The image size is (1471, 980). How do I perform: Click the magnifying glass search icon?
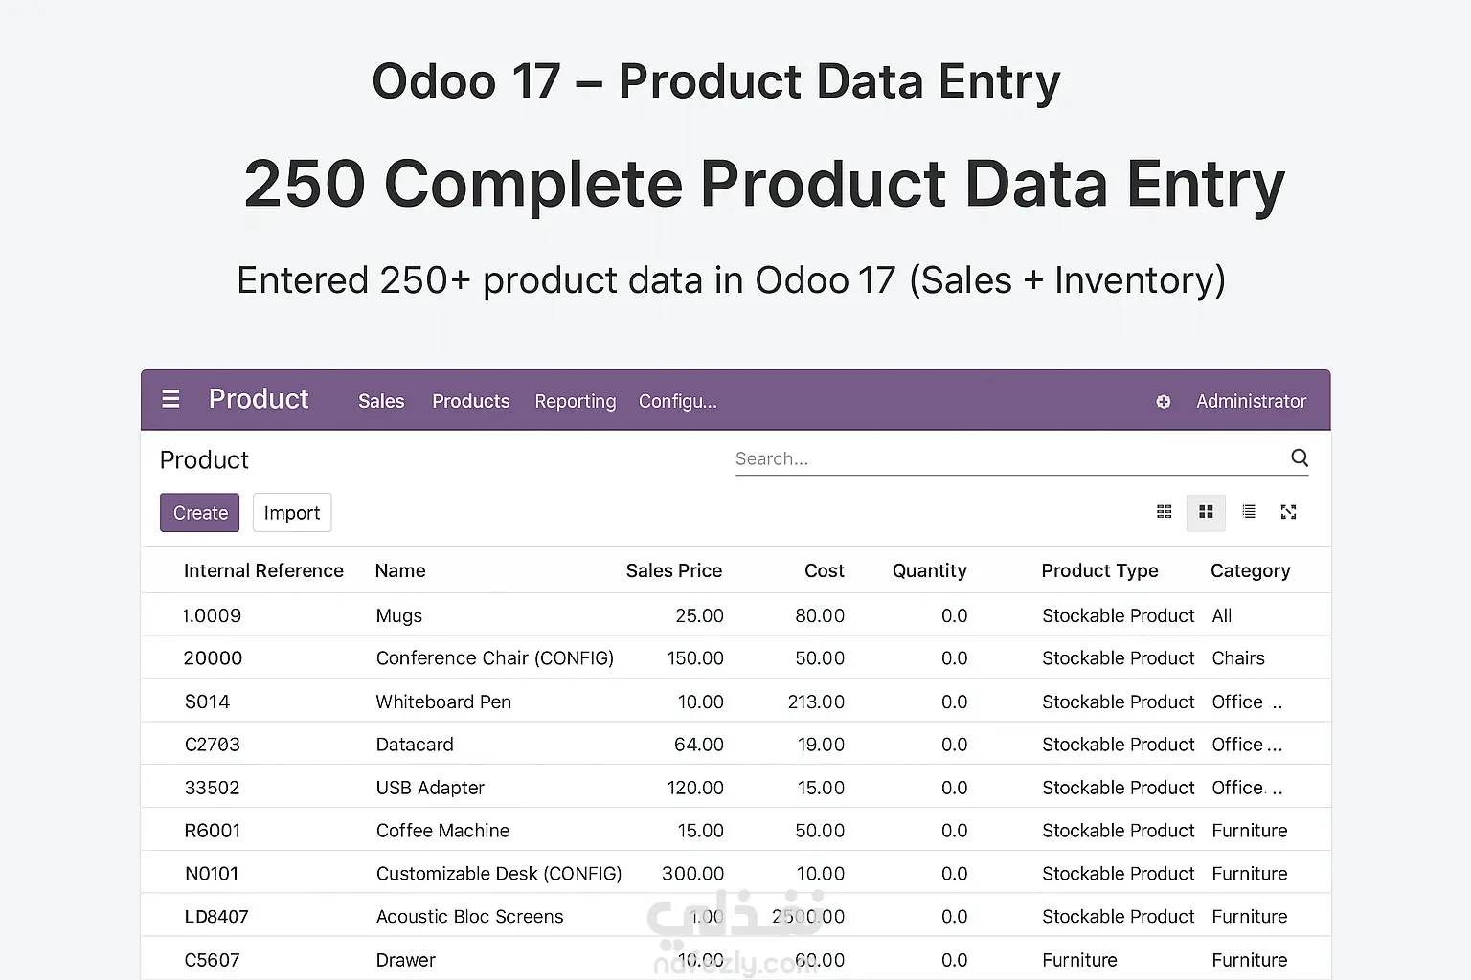1299,457
